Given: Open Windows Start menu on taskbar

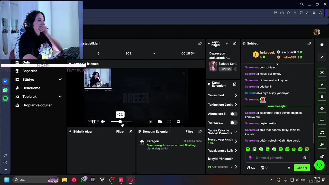Looking at the screenshot, I should click(7, 180).
